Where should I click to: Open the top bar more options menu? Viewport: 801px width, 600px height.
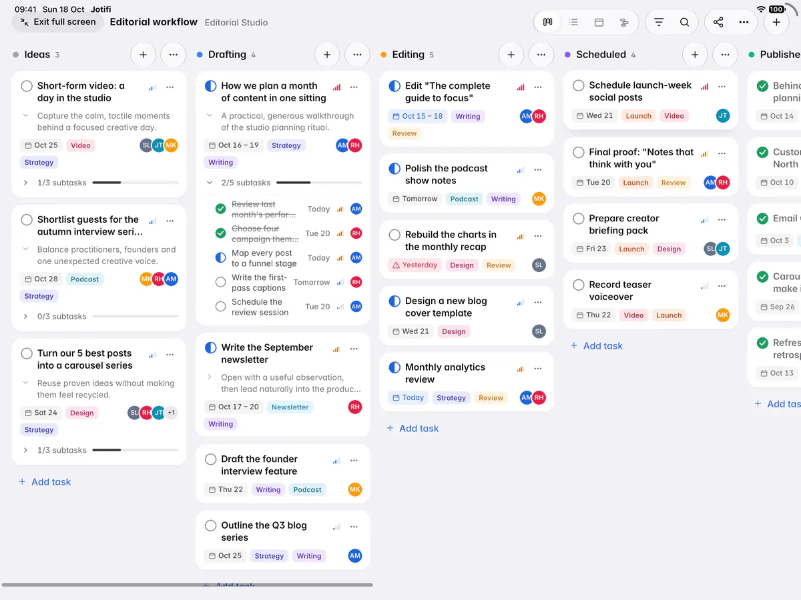coord(744,22)
